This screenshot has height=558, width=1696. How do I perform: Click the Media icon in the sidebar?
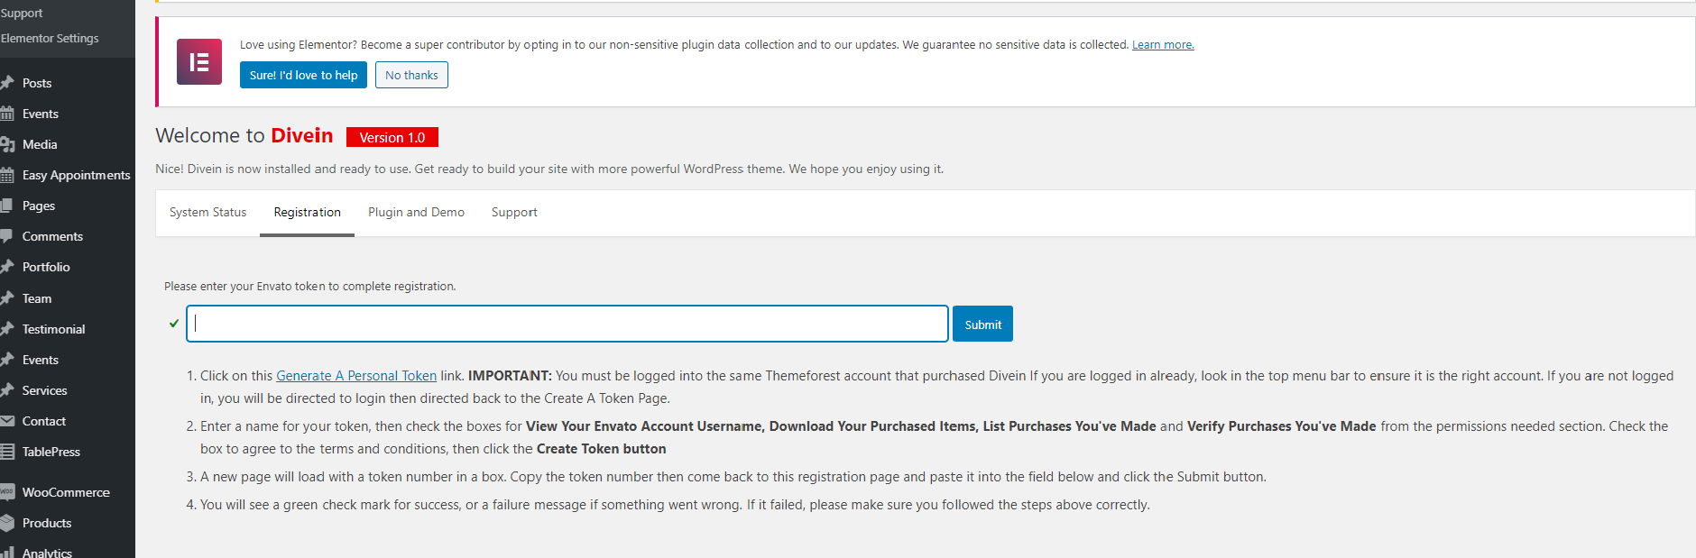(7, 144)
